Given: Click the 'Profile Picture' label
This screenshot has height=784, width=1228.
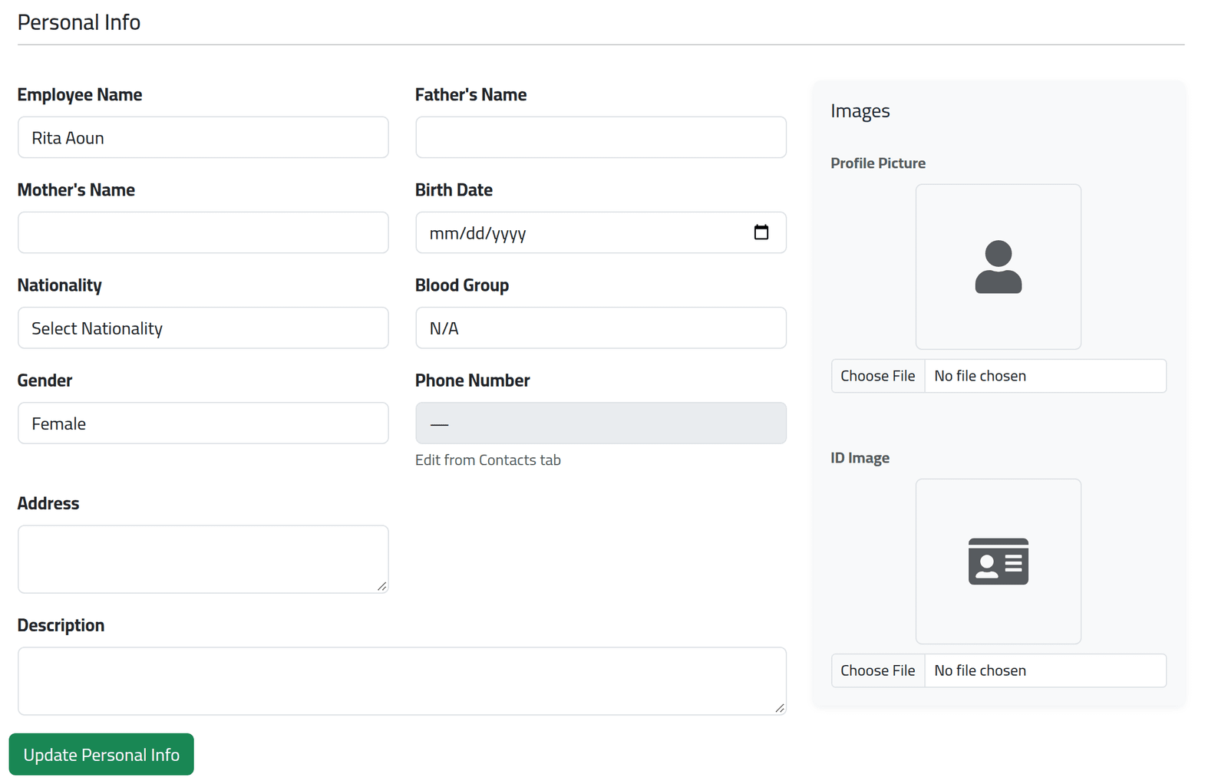Looking at the screenshot, I should (x=878, y=163).
